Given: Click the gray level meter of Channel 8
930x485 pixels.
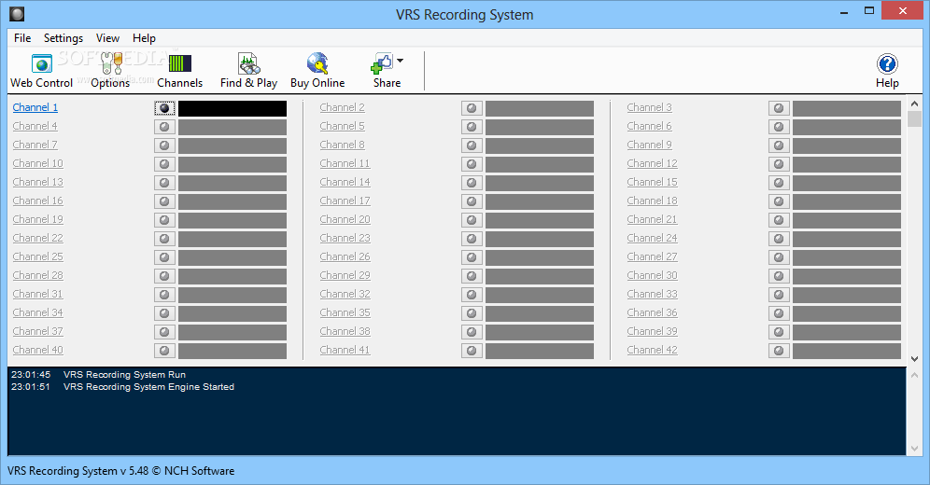Looking at the screenshot, I should coord(540,145).
